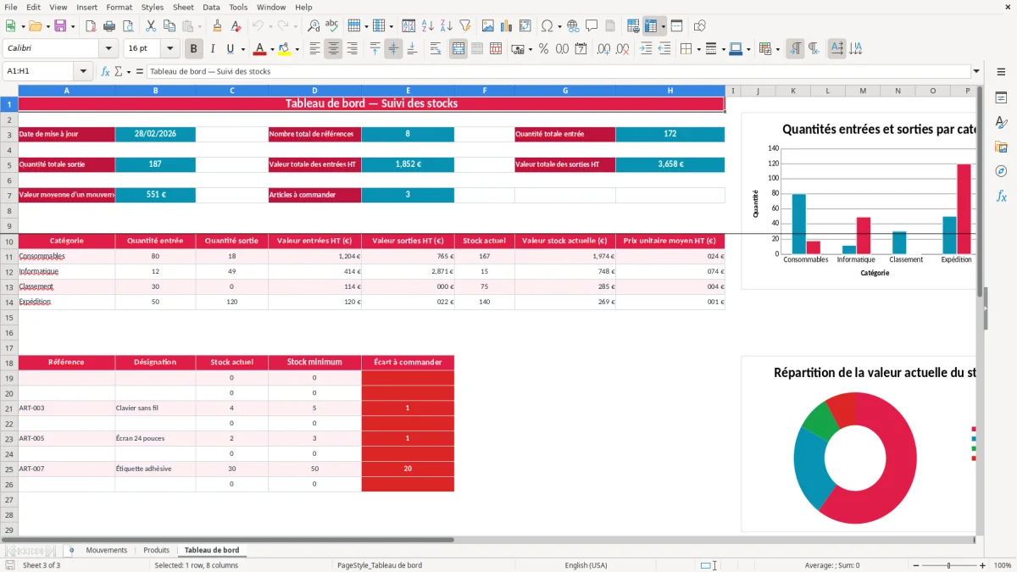This screenshot has height=572, width=1017.
Task: Open the font size dropdown
Action: (x=170, y=49)
